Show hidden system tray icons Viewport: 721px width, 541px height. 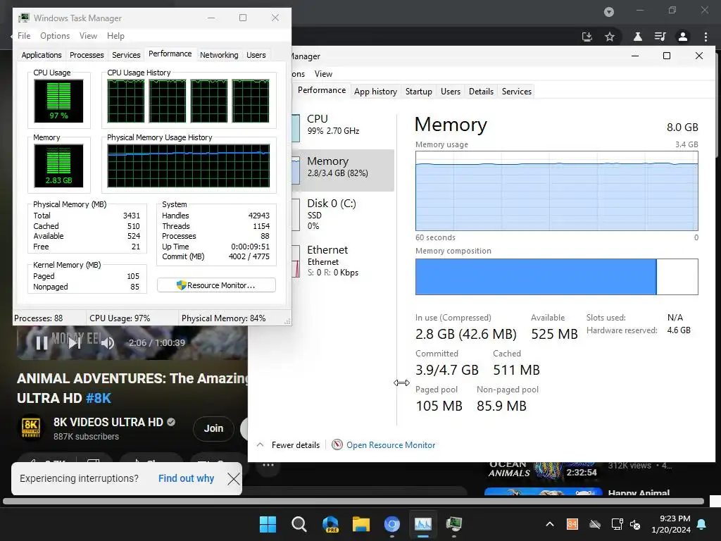pos(549,524)
